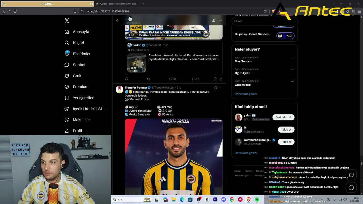Open Oğuz Aydın trending topic
The image size is (363, 204).
242,73
